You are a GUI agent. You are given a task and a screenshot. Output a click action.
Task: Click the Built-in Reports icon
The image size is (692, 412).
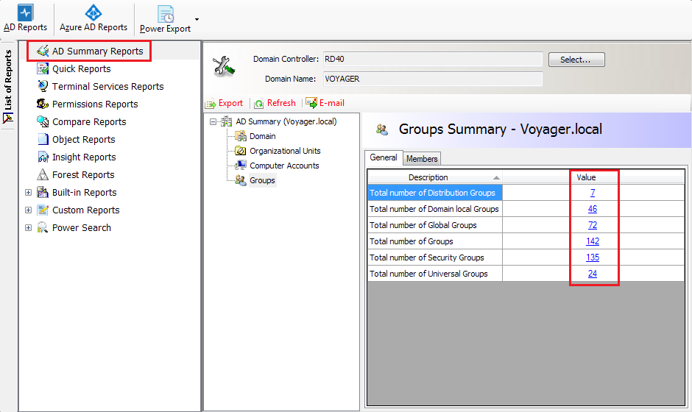(43, 192)
